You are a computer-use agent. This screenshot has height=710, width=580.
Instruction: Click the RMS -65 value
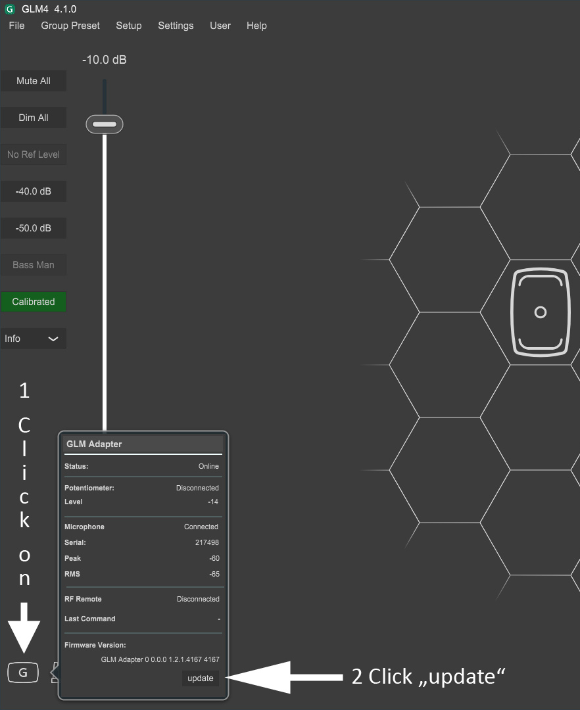click(214, 574)
